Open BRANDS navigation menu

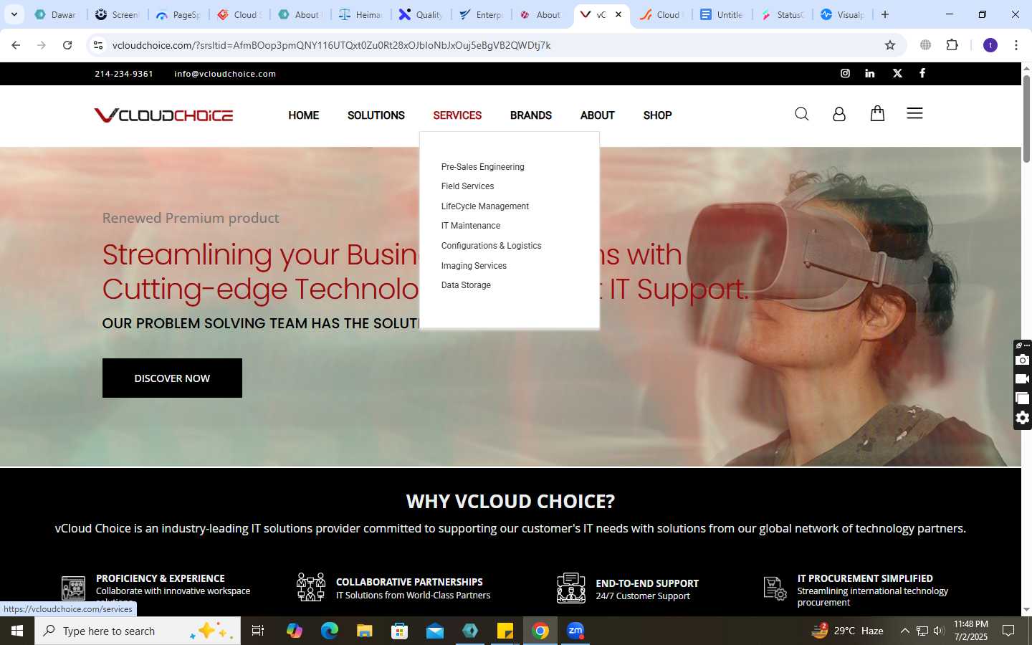pyautogui.click(x=531, y=115)
